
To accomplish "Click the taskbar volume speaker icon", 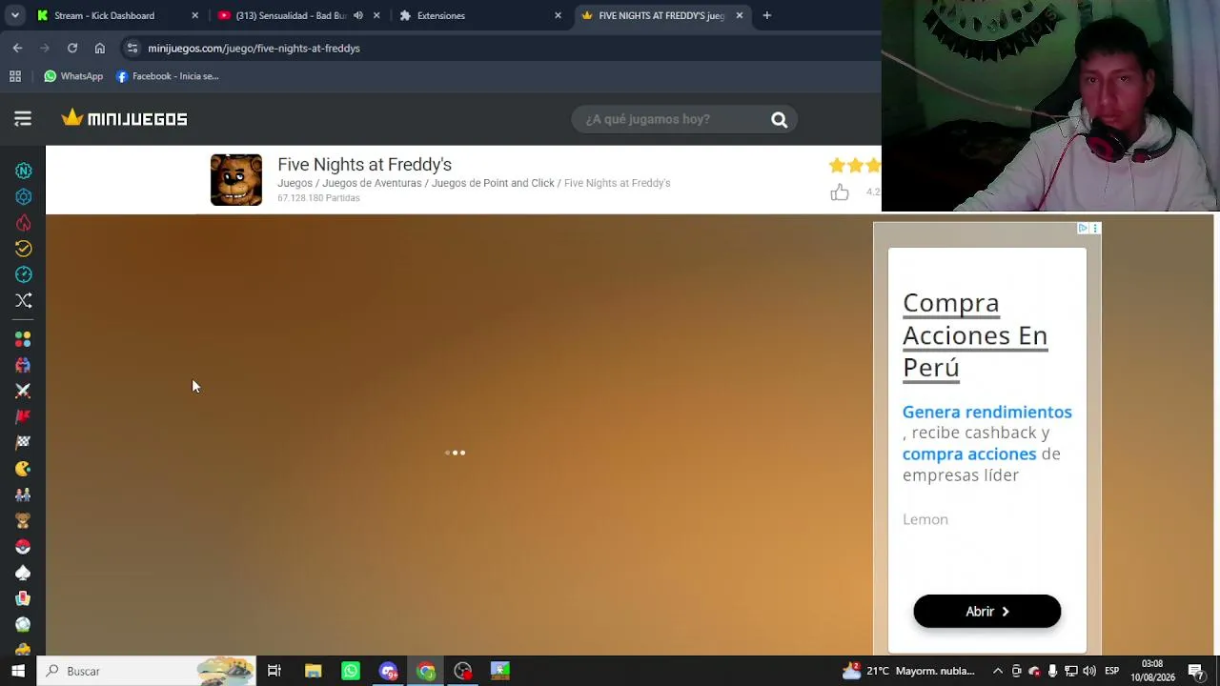I will tap(1089, 671).
